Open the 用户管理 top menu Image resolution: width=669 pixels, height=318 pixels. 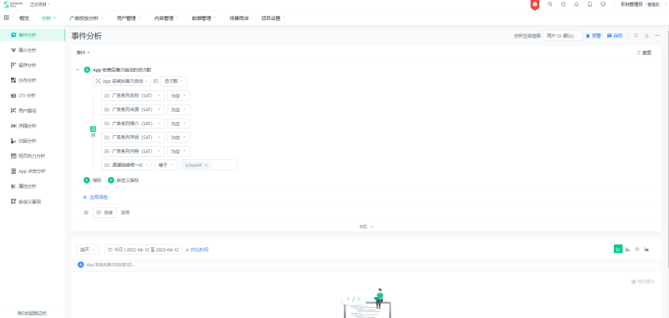129,18
